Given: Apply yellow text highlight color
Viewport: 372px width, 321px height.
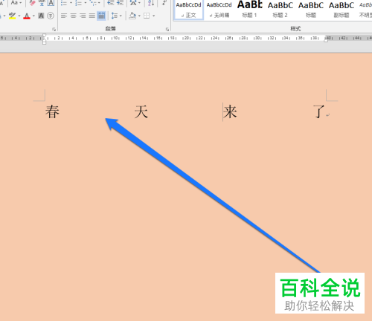Looking at the screenshot, I should [12, 16].
